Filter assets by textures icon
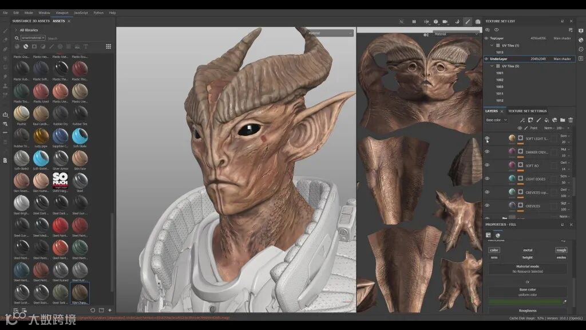586x330 pixels. pyautogui.click(x=69, y=46)
